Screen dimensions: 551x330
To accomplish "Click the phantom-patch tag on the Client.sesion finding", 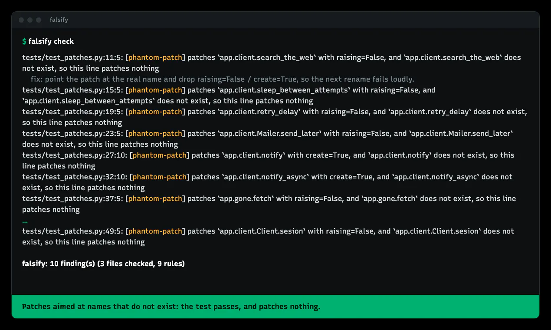I will pos(155,231).
